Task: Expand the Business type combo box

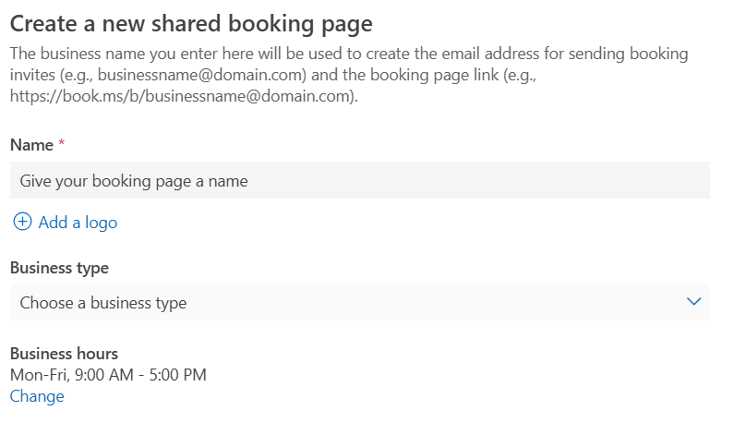Action: (360, 302)
